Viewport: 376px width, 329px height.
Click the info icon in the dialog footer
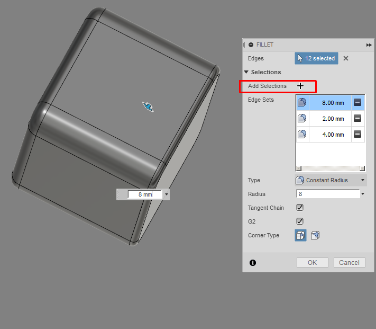253,263
